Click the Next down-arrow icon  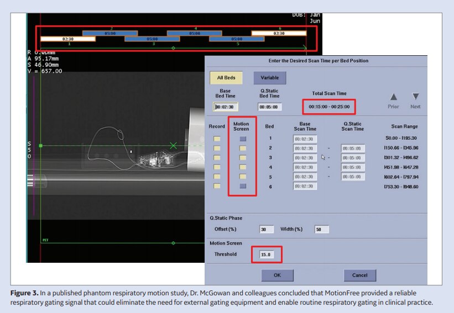(415, 97)
